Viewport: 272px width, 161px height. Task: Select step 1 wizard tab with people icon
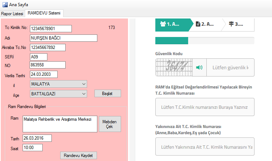pos(173,24)
